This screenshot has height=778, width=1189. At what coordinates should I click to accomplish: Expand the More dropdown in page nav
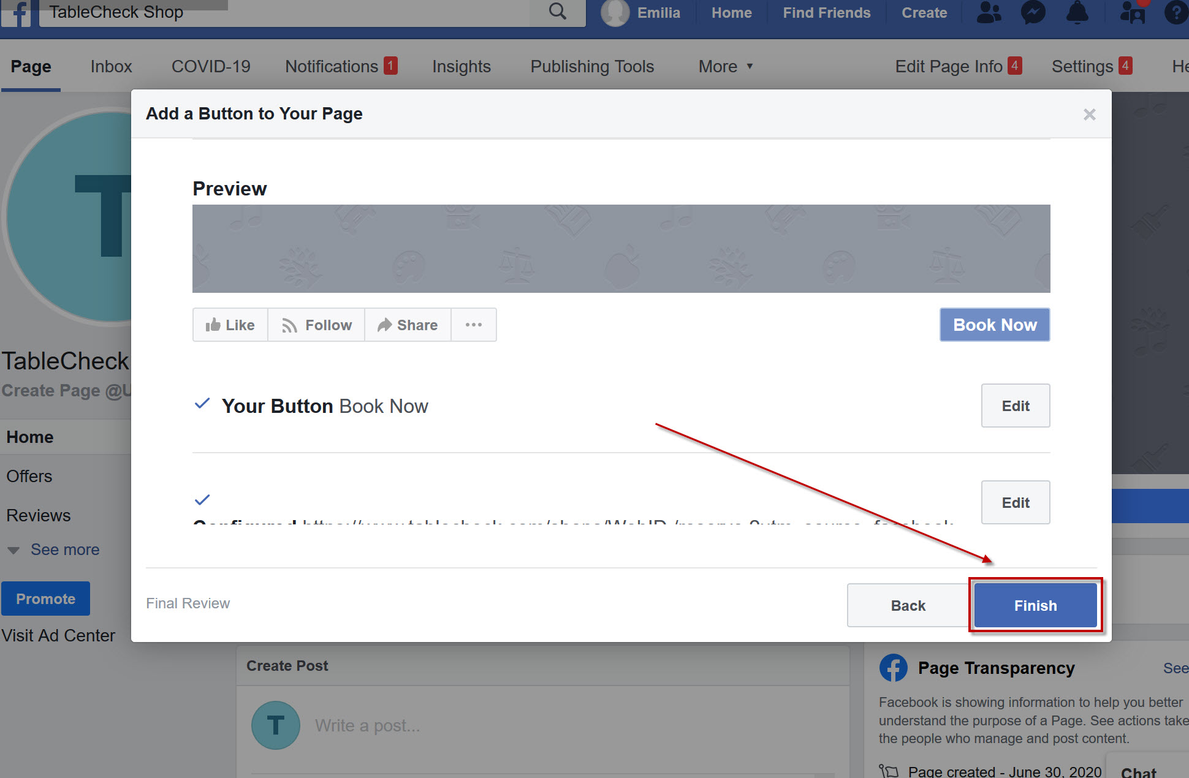click(x=726, y=66)
